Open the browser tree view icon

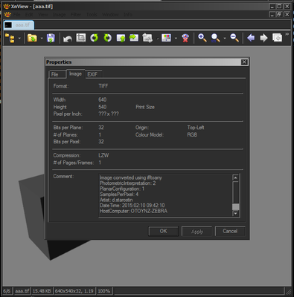10,38
